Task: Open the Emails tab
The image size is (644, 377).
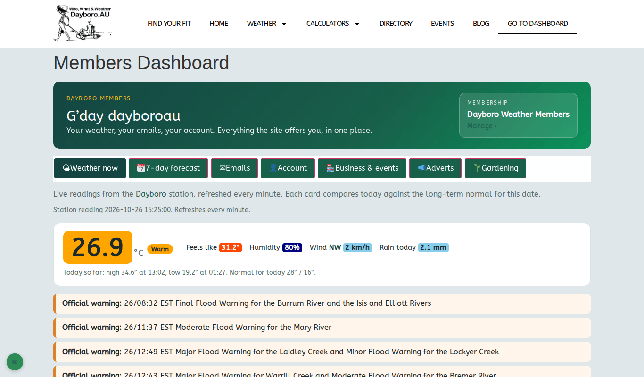Action: pos(234,168)
